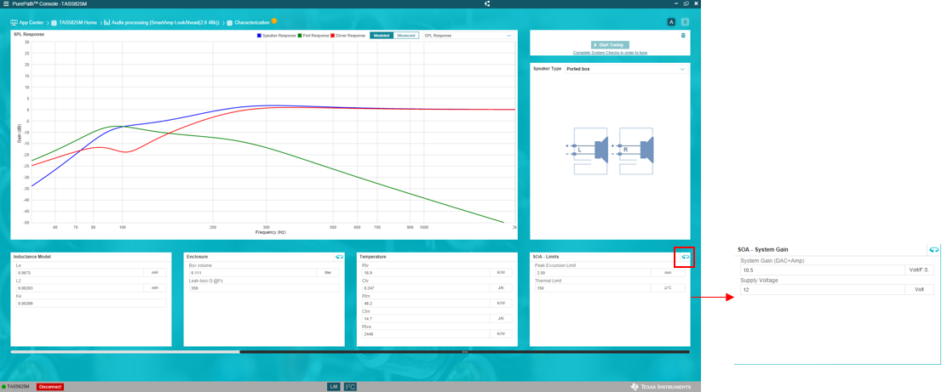Click the Rtva field 2448

pos(425,334)
